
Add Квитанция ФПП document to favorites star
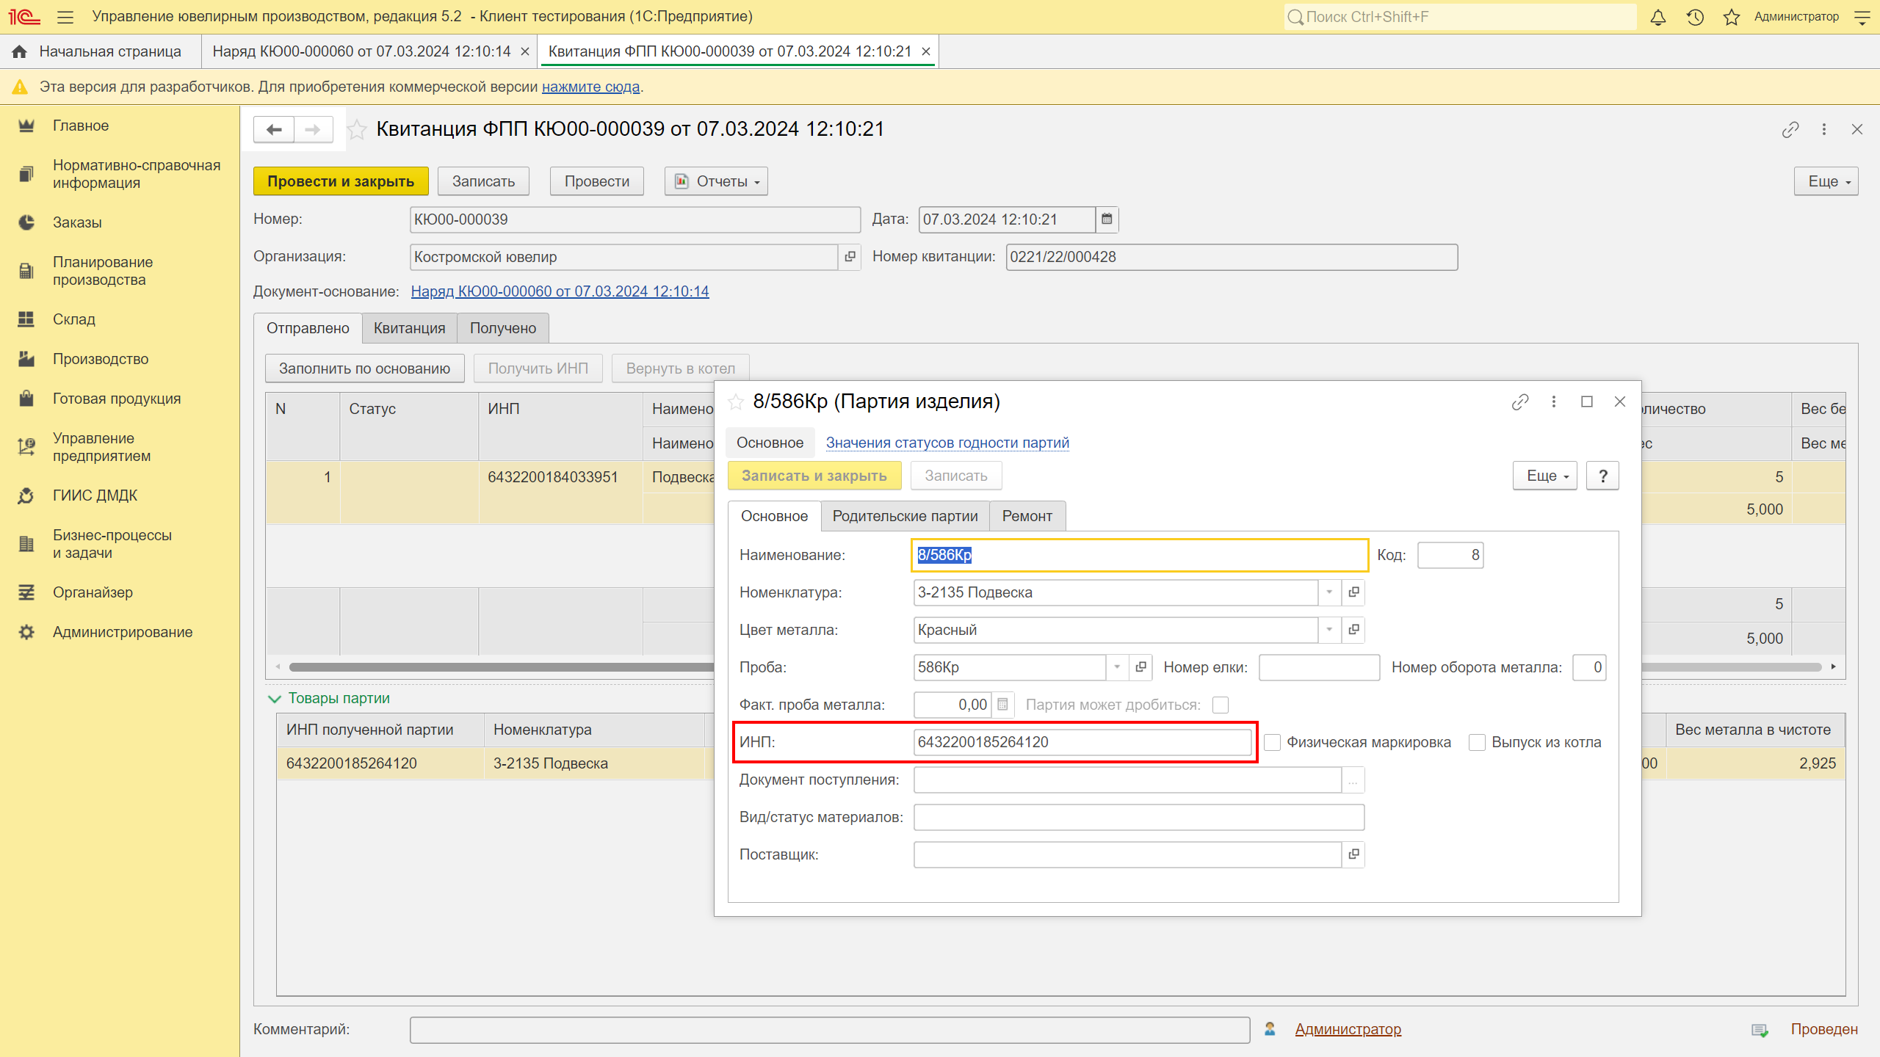(x=357, y=130)
